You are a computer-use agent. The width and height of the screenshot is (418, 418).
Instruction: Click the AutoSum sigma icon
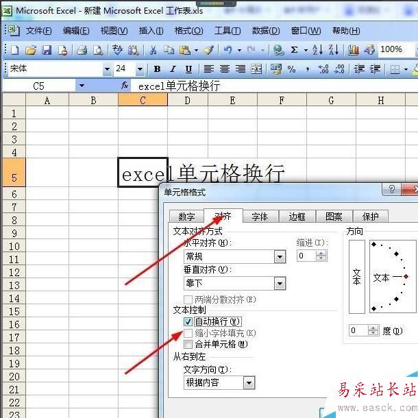click(x=294, y=50)
